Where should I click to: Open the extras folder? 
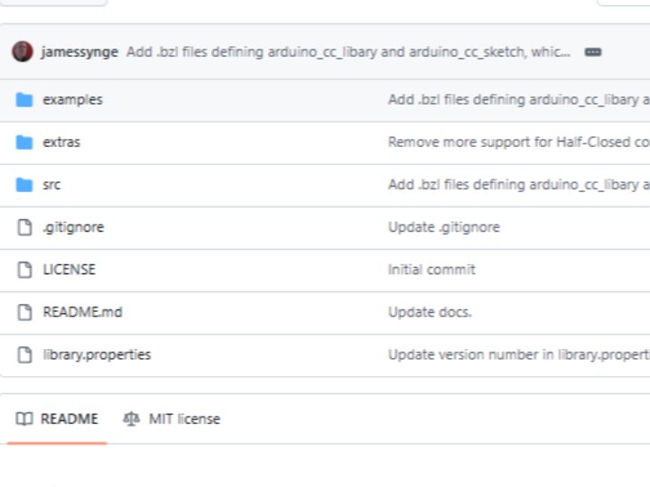tap(61, 142)
